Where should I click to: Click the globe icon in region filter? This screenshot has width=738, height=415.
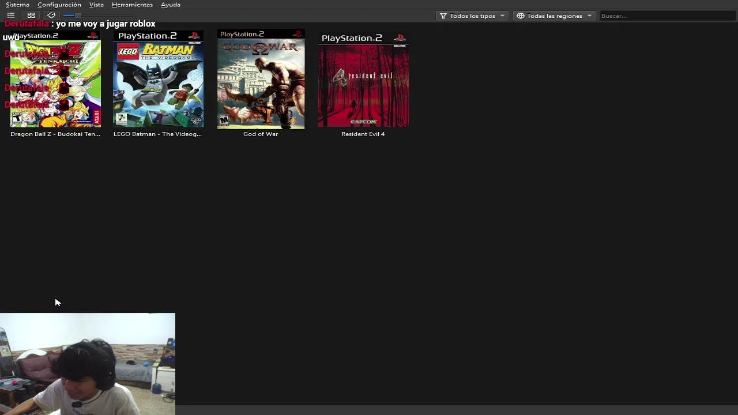(x=521, y=16)
